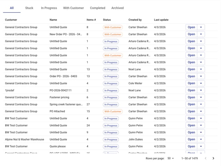This screenshot has height=166, width=221.
Task: Click the Fastener pricing name cell
Action: [59, 97]
